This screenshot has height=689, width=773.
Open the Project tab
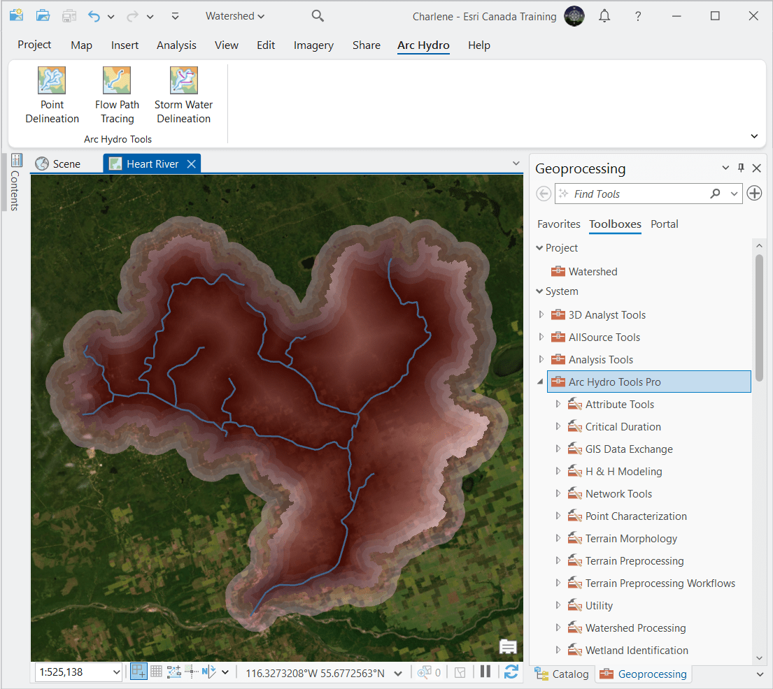(x=34, y=45)
